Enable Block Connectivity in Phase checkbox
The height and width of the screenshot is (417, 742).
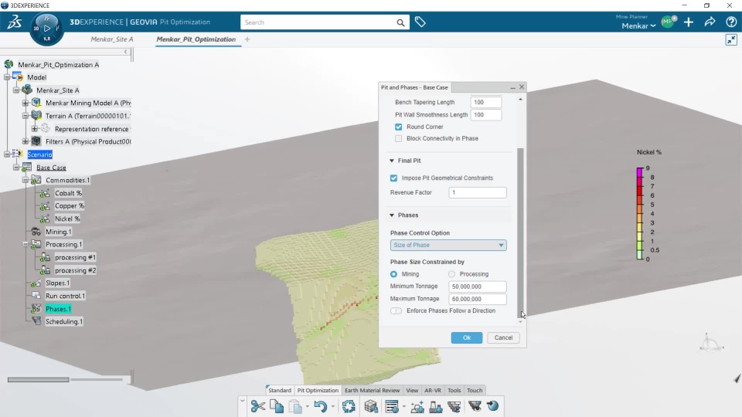(x=399, y=138)
